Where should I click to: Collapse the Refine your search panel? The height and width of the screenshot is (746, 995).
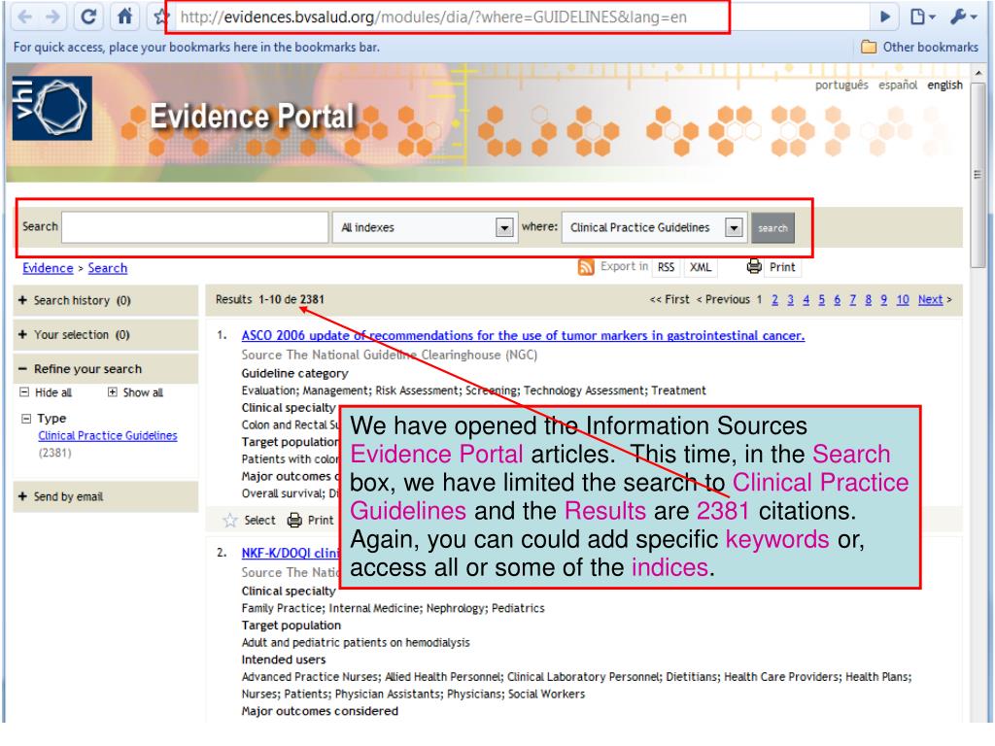(x=105, y=369)
